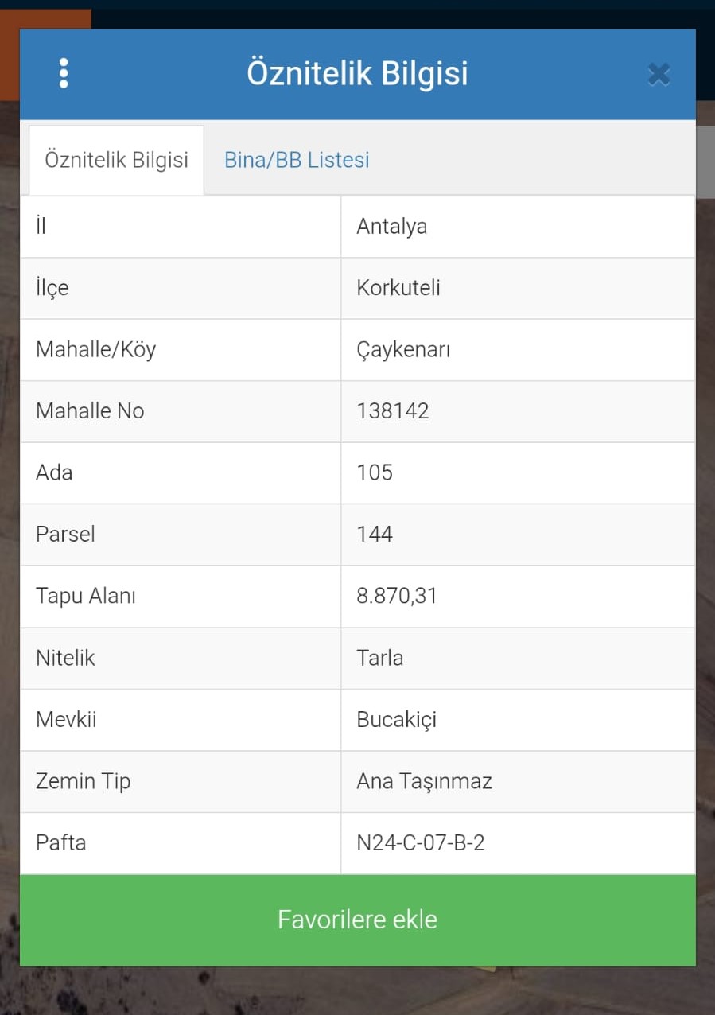Viewport: 715px width, 1015px height.
Task: Click the Tapu Alanı value 8.870,31
Action: pos(397,596)
